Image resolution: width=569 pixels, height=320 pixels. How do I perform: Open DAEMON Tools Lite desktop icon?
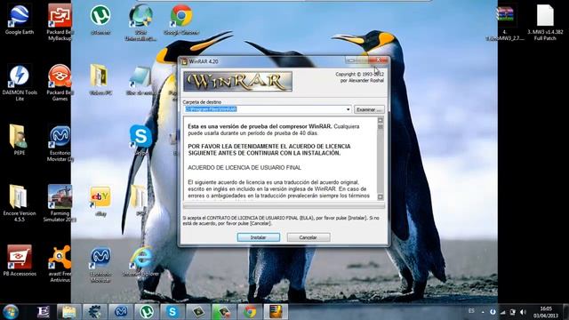tap(20, 83)
